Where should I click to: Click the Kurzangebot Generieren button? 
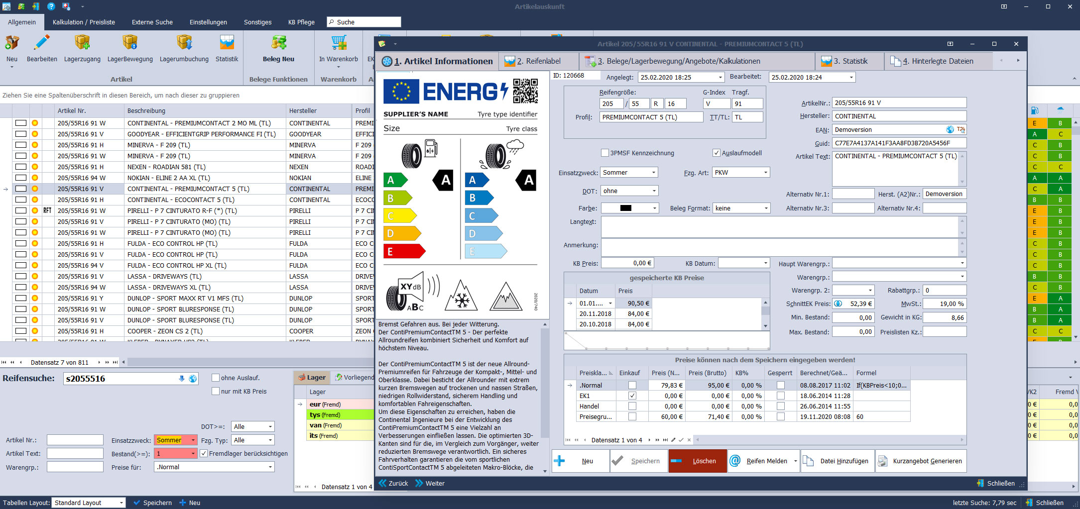pos(921,461)
